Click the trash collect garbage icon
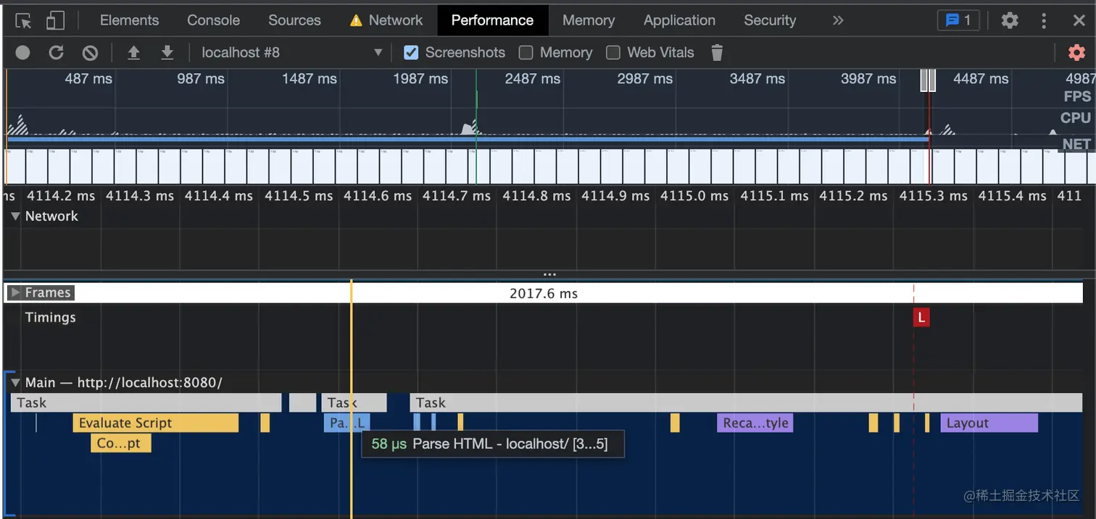The width and height of the screenshot is (1096, 519). pos(717,53)
